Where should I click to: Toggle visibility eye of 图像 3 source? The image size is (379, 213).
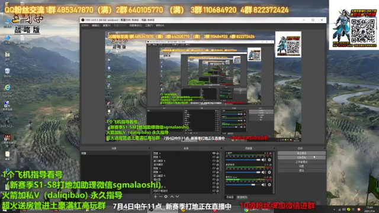coord(214,172)
